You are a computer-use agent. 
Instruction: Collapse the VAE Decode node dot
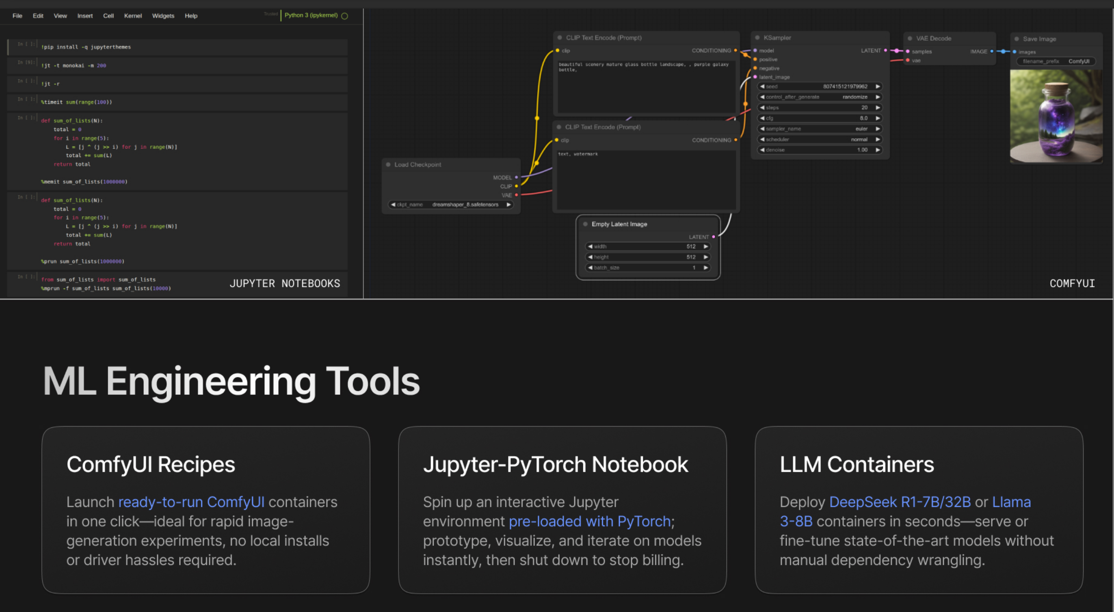(910, 39)
